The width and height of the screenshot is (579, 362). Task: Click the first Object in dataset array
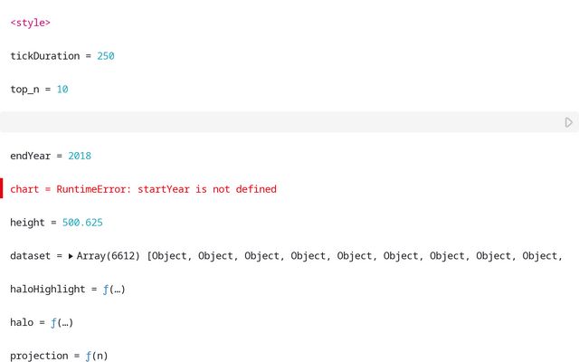tap(172, 256)
